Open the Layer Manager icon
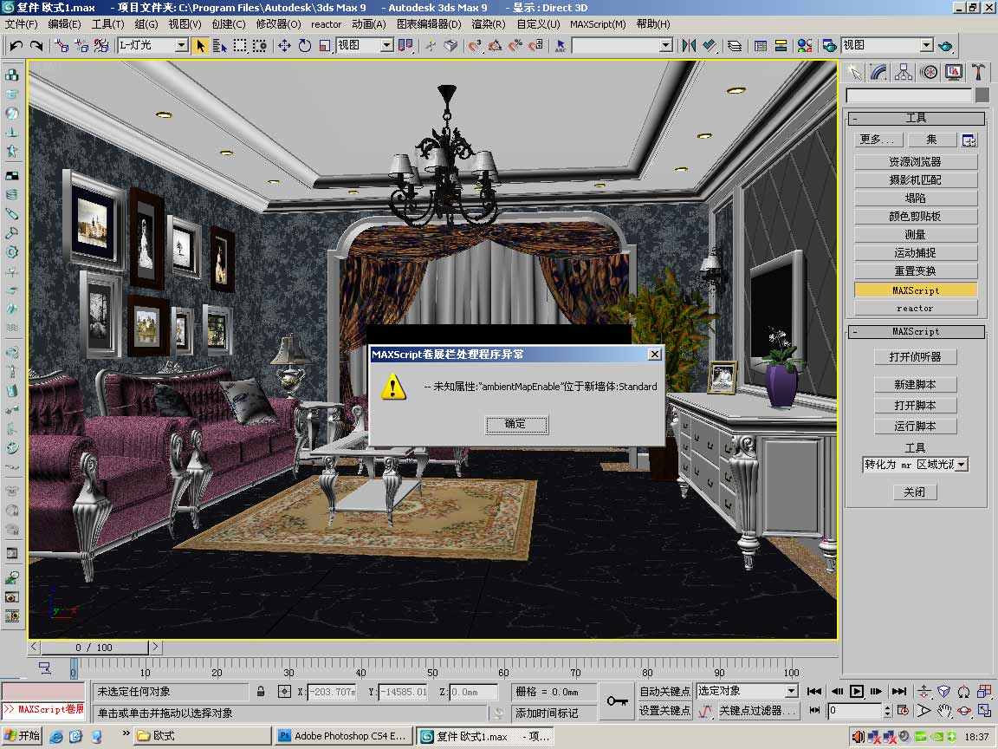This screenshot has height=749, width=998. click(x=735, y=45)
